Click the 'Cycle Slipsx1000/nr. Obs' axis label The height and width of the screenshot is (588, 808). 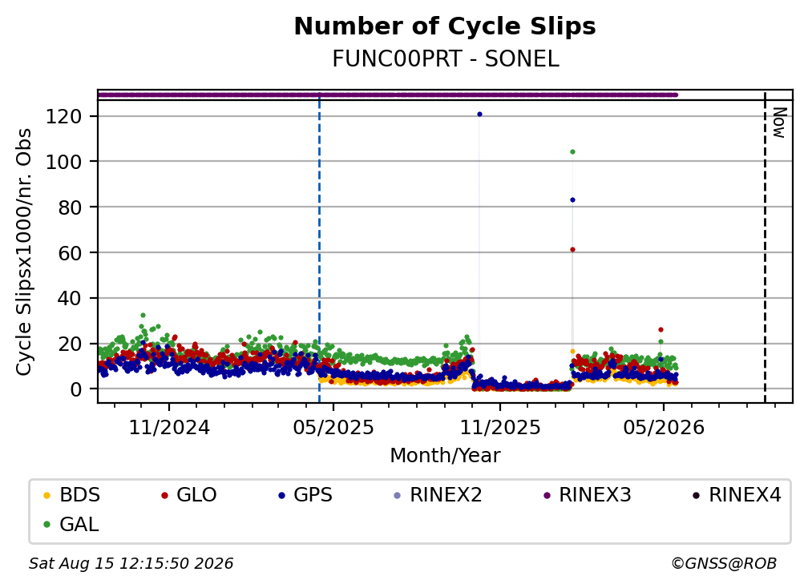(x=24, y=252)
